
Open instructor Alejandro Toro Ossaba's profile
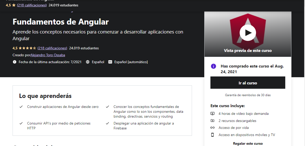pos(48,55)
